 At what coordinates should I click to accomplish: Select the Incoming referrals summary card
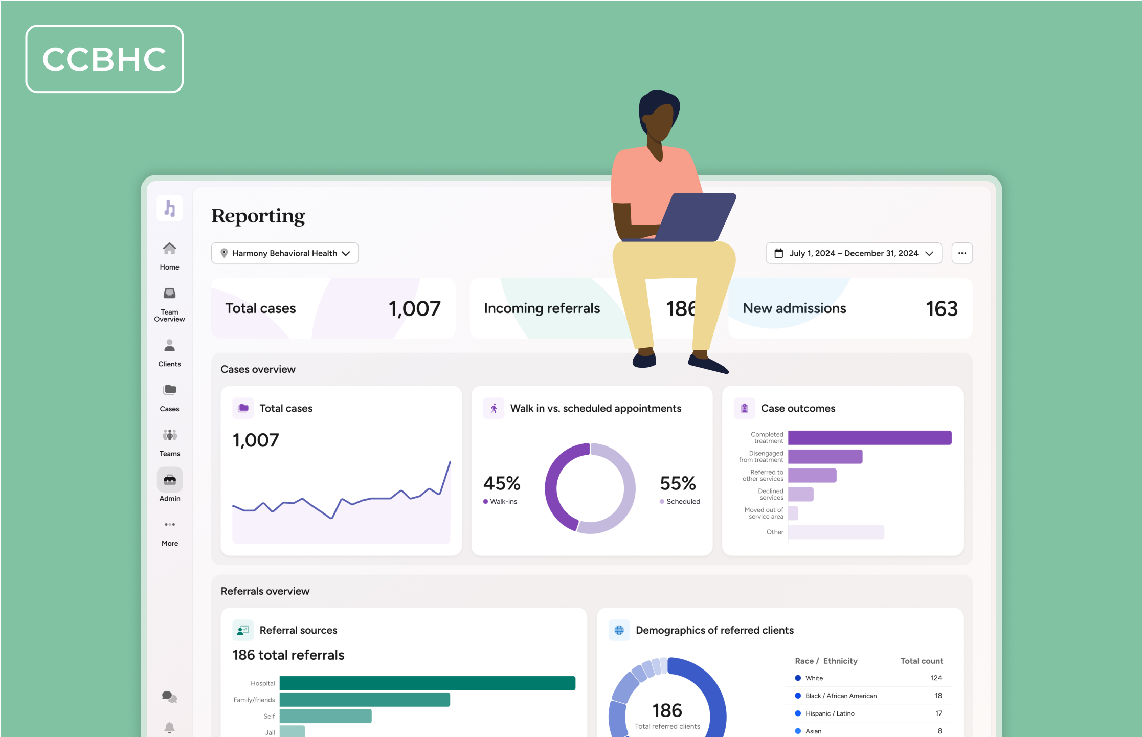592,308
